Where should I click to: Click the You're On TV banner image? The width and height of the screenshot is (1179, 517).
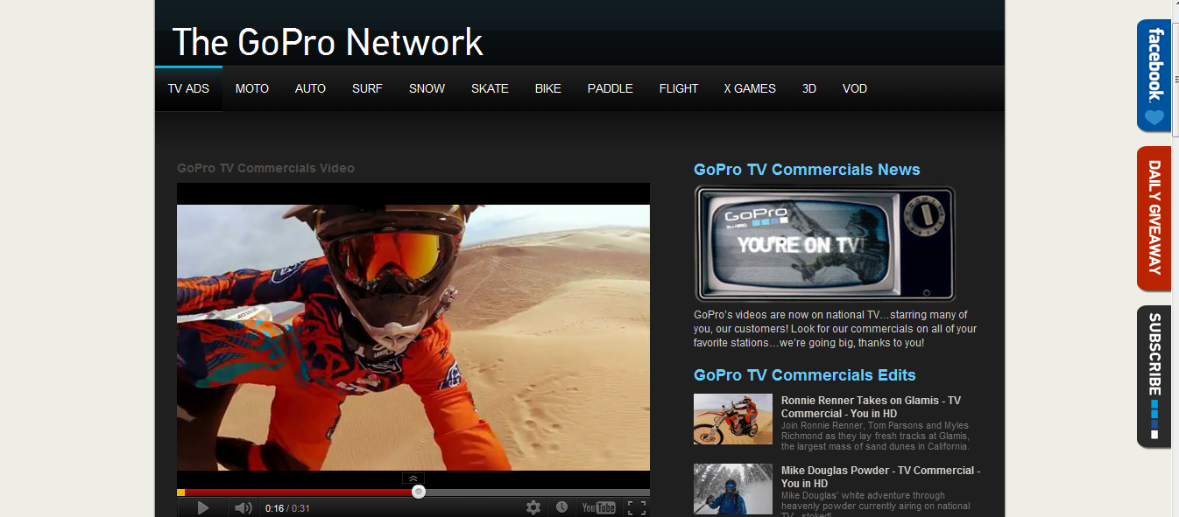(x=824, y=244)
